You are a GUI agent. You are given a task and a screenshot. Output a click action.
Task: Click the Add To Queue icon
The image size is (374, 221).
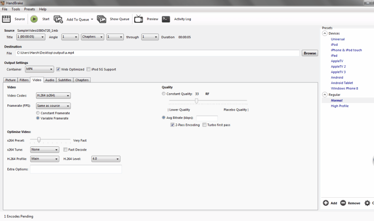coord(58,19)
